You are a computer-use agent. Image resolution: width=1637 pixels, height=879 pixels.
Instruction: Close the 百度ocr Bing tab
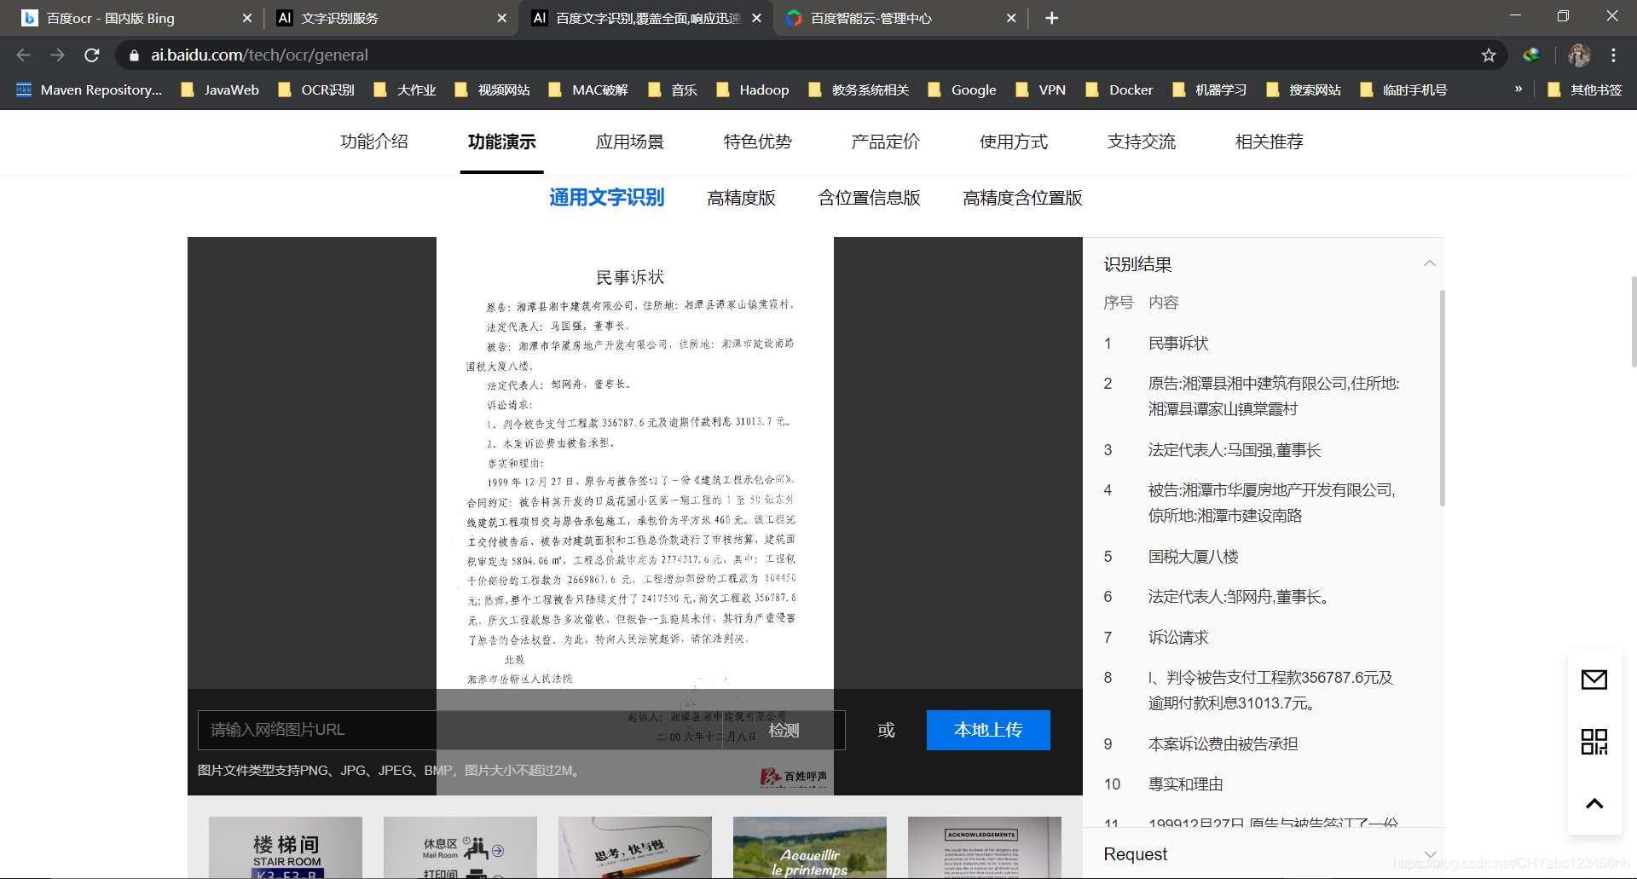coord(247,18)
